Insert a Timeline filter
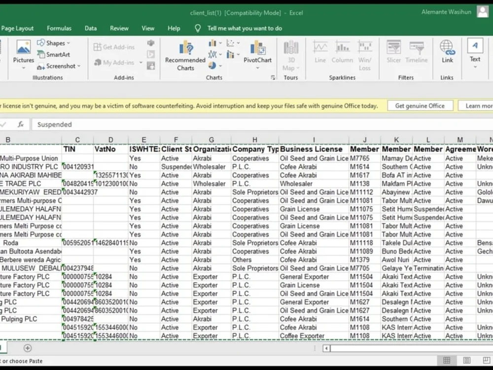The height and width of the screenshot is (370, 493). [417, 52]
